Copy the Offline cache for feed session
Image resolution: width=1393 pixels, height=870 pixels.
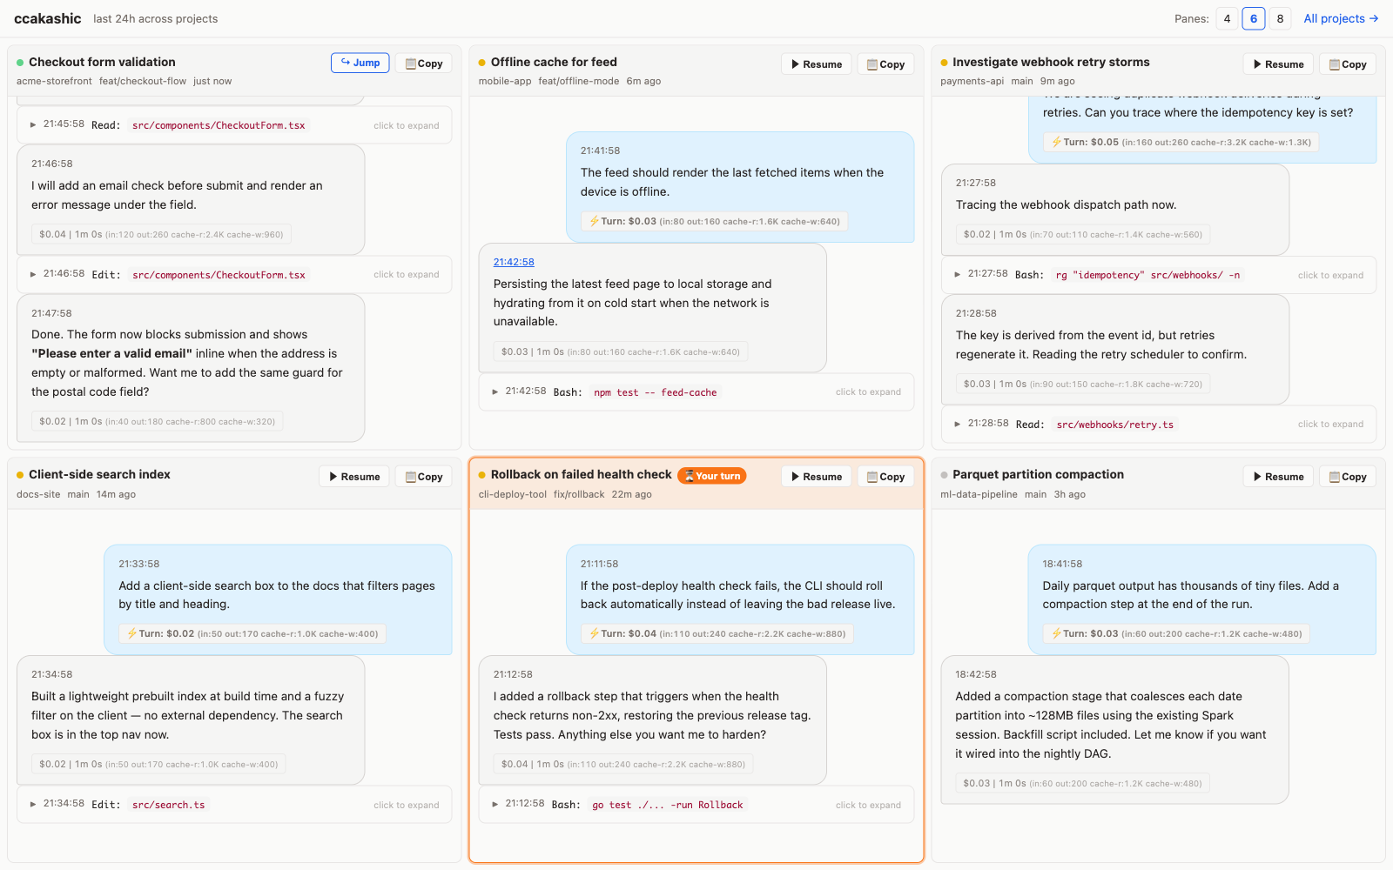(x=885, y=64)
